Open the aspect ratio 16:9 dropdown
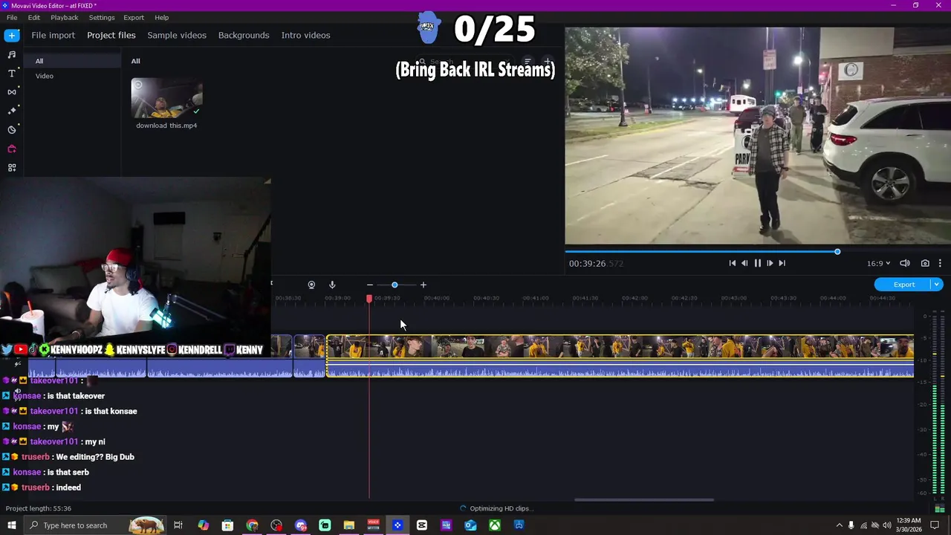The width and height of the screenshot is (951, 535). click(x=878, y=263)
